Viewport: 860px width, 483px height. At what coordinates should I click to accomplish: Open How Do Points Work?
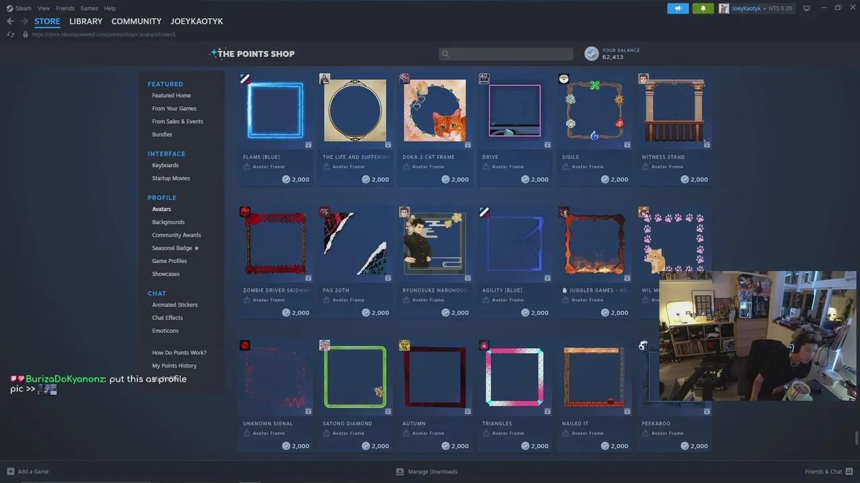click(x=179, y=353)
